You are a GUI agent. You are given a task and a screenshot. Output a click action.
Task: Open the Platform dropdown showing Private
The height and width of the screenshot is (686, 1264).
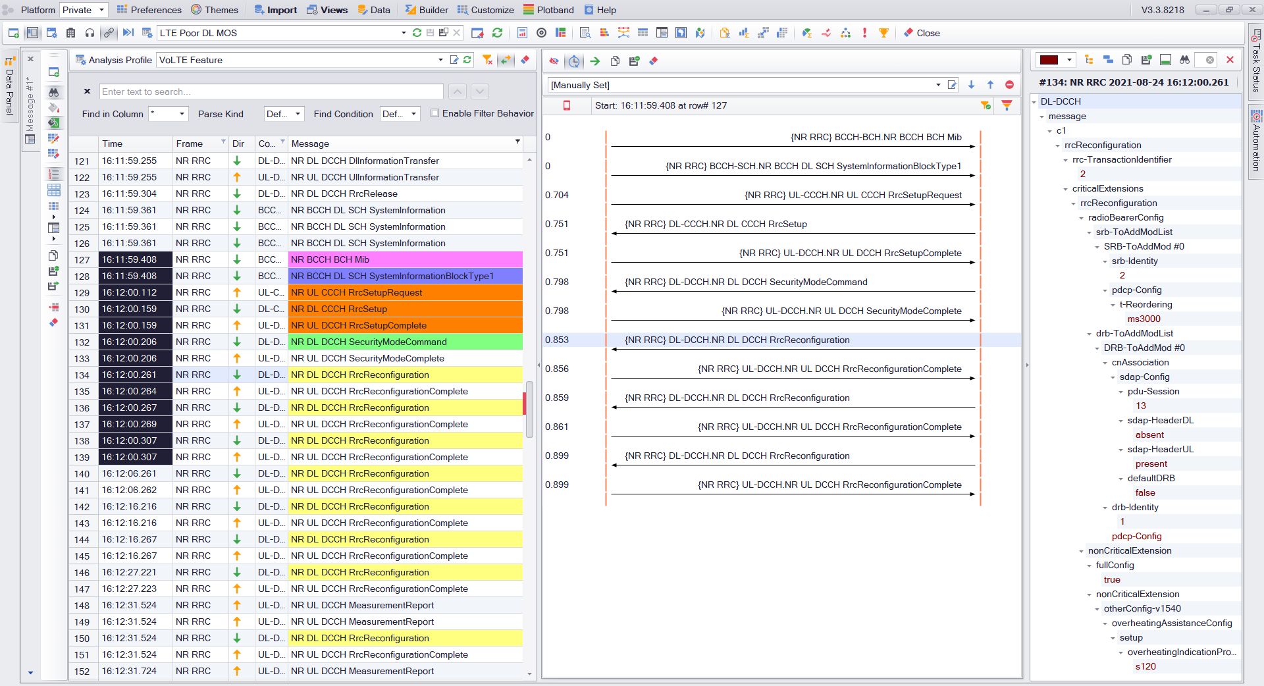coord(82,9)
